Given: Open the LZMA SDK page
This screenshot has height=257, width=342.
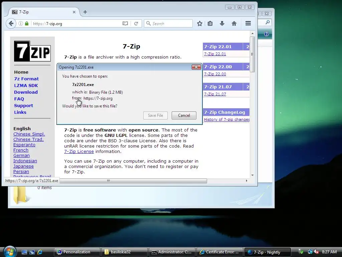Looking at the screenshot, I should point(26,85).
